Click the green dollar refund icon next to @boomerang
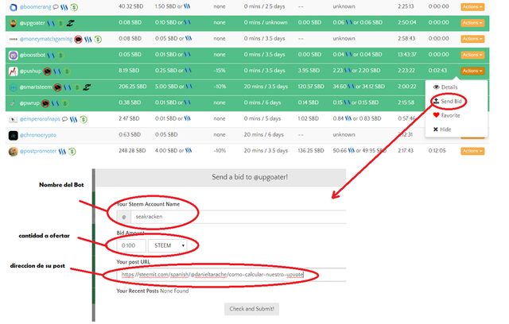 (x=74, y=7)
